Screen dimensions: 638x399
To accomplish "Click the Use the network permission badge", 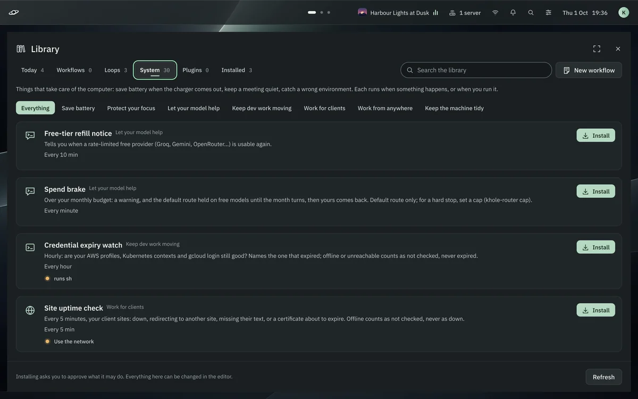I will click(69, 342).
